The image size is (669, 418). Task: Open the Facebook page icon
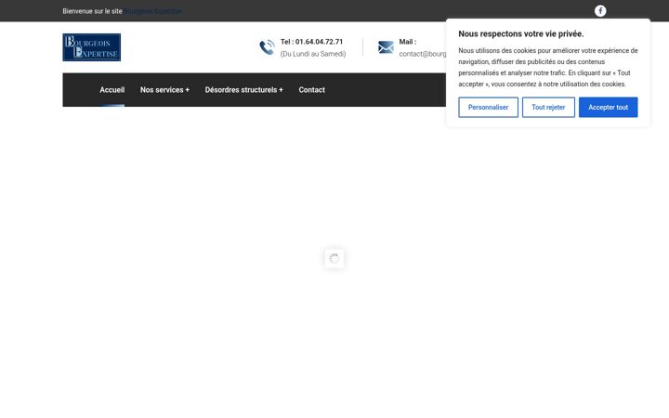point(600,10)
